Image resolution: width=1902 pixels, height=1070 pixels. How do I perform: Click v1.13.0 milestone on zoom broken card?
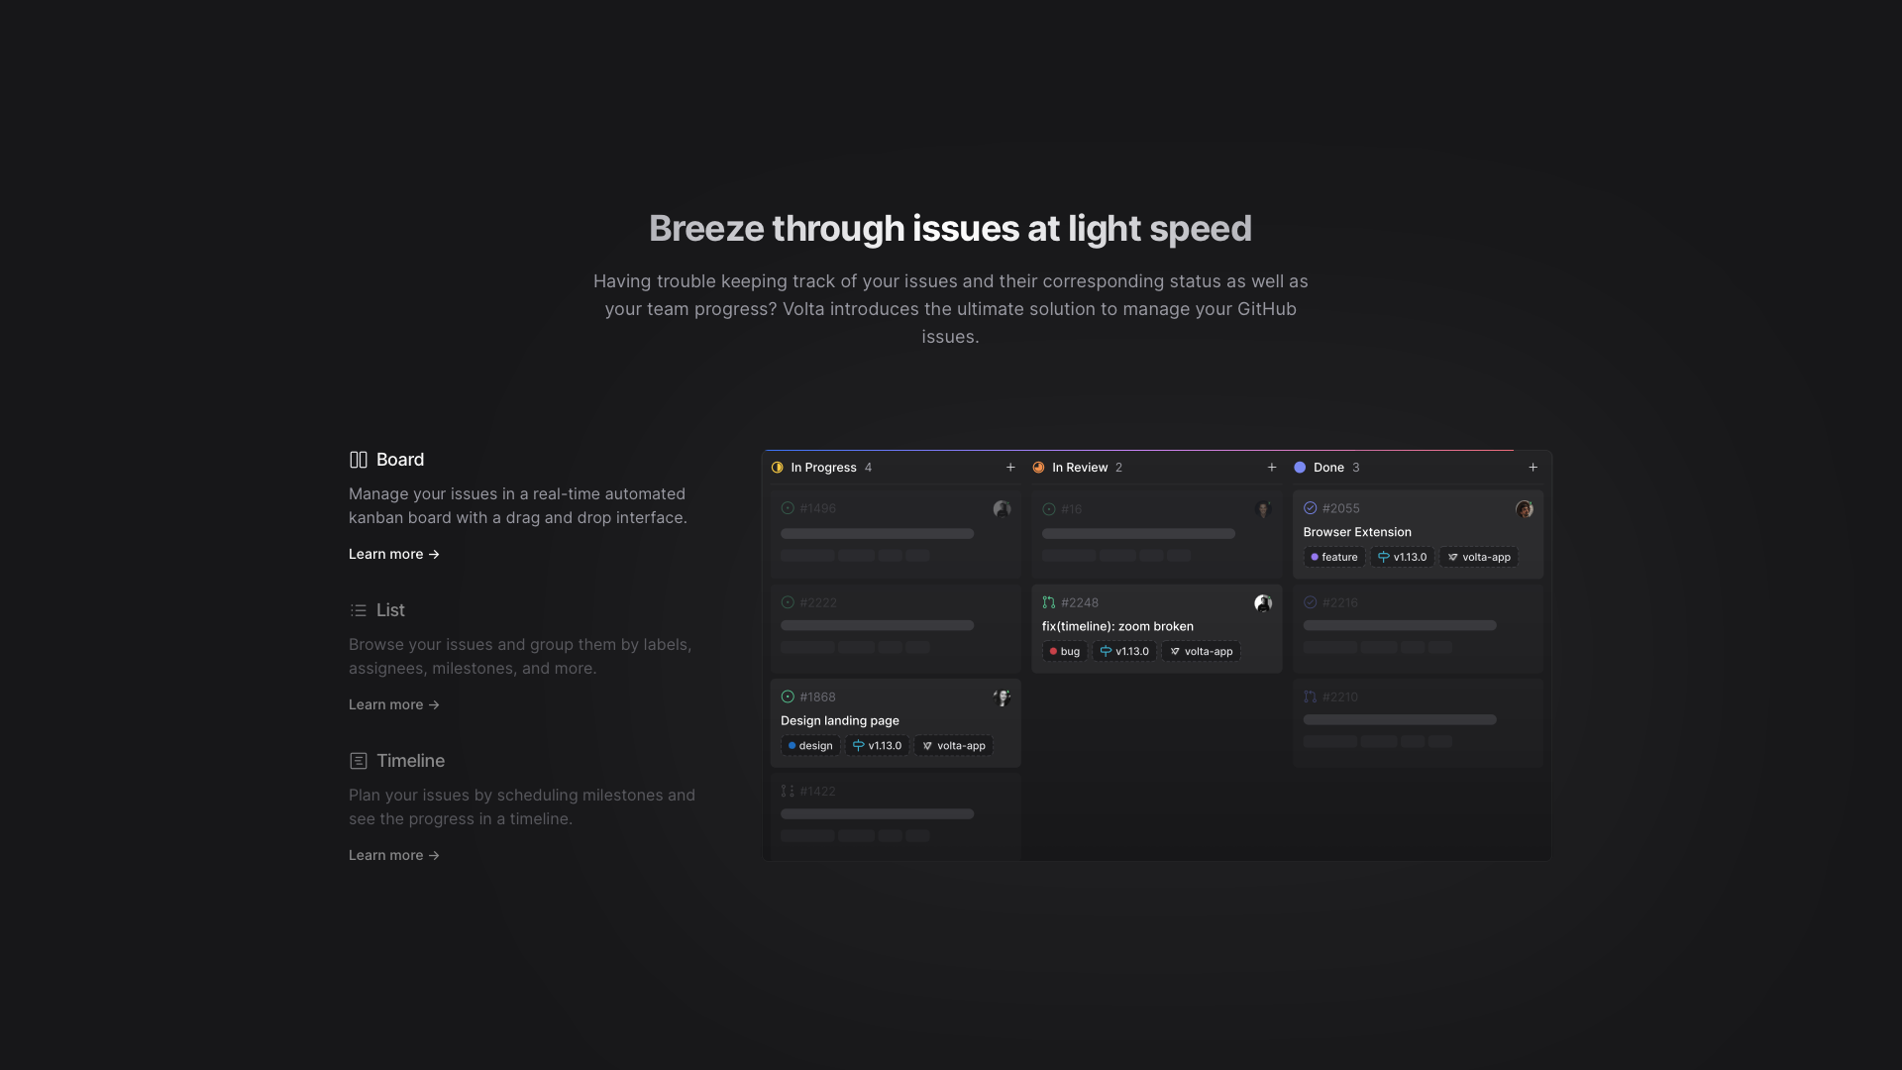pos(1124,652)
